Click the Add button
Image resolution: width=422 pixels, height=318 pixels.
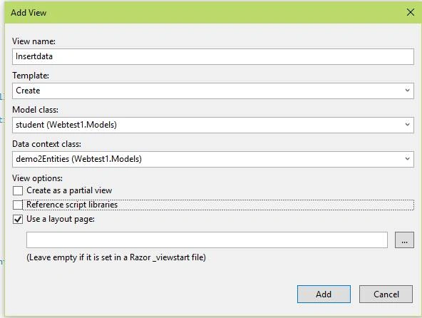point(324,294)
